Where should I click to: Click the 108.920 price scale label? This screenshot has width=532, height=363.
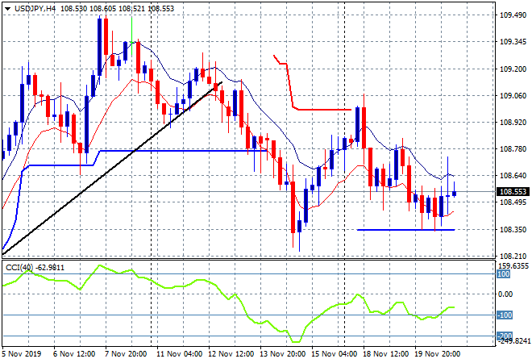click(x=513, y=123)
